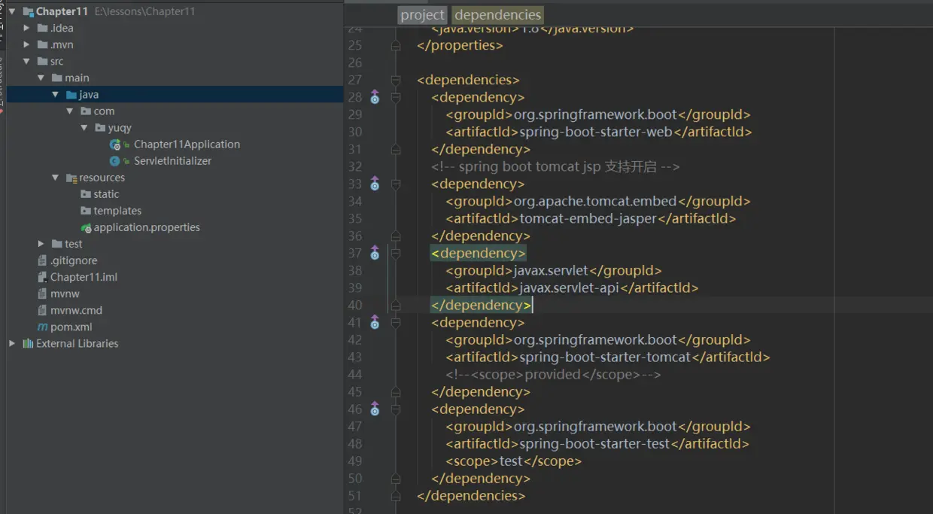Click org.apache.tomcat.embed groupId text
This screenshot has height=514, width=933.
(595, 201)
